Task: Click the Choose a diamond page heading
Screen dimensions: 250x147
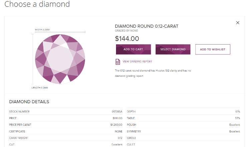Action: [x=37, y=4]
